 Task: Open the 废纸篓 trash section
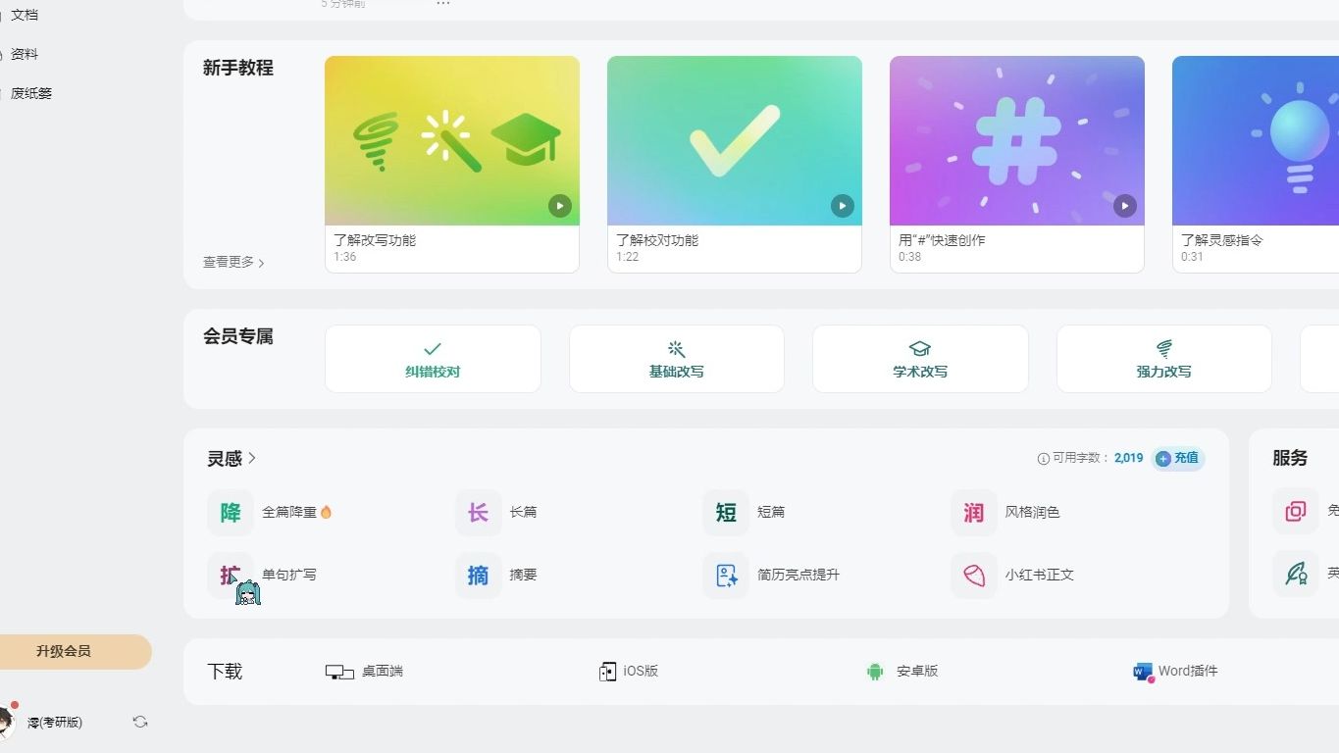[30, 93]
